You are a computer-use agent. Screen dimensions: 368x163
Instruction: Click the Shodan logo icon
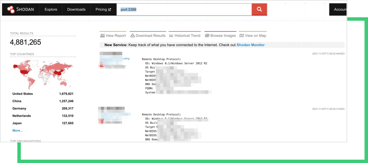[11, 10]
